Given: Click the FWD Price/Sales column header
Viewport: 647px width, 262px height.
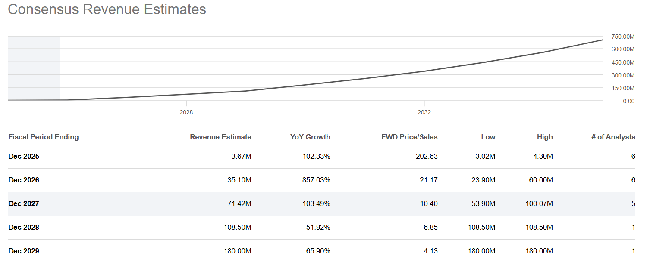Looking at the screenshot, I should coord(409,137).
